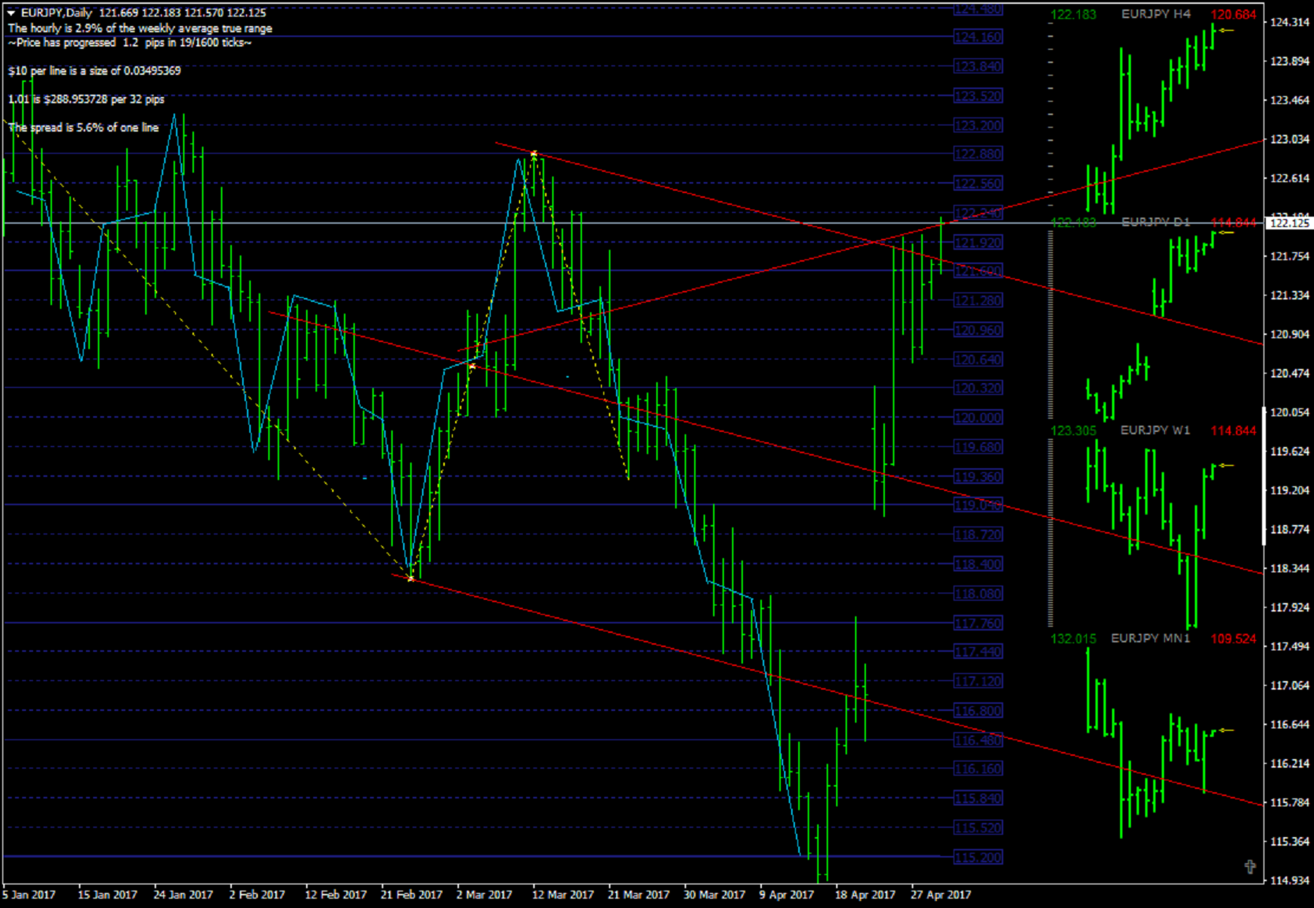
Task: Click the 118.080 grid level label
Action: (978, 594)
